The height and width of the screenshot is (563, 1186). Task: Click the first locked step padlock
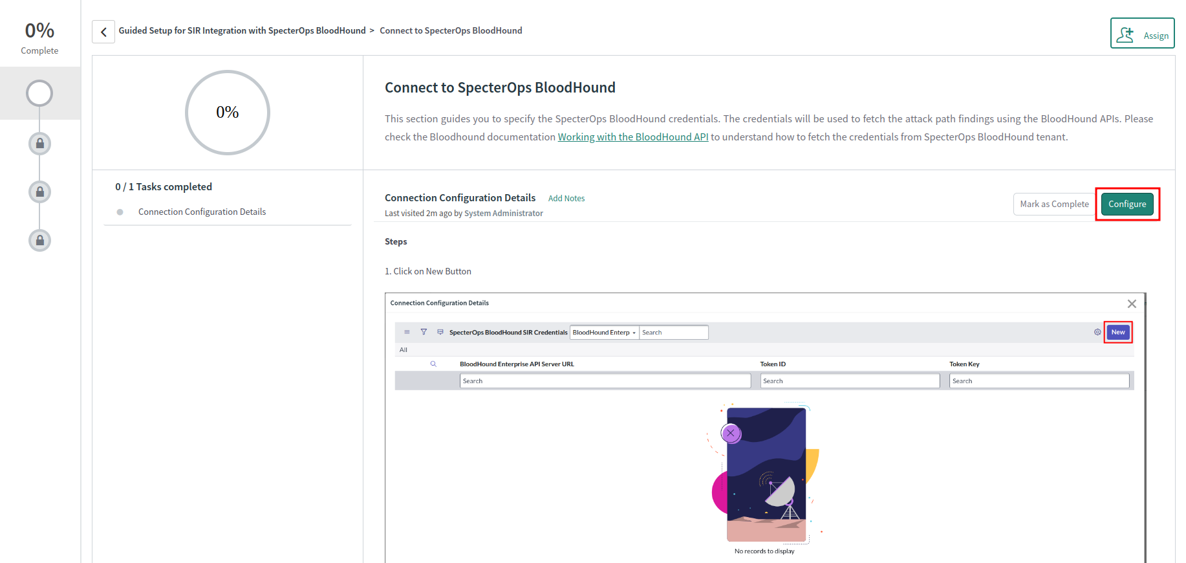click(39, 144)
